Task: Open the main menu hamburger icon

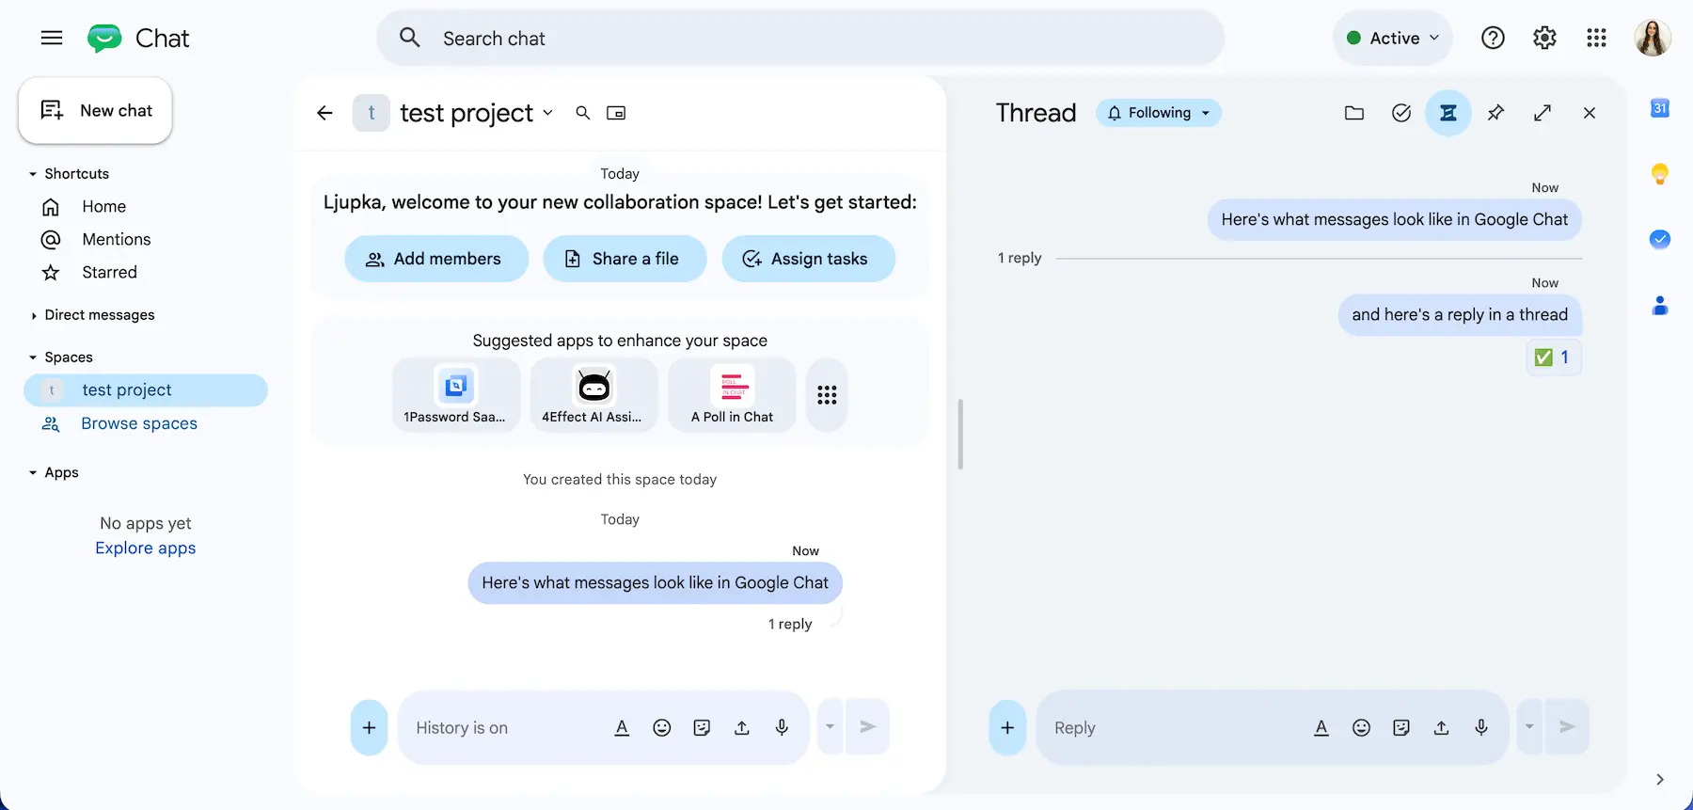Action: [x=52, y=38]
